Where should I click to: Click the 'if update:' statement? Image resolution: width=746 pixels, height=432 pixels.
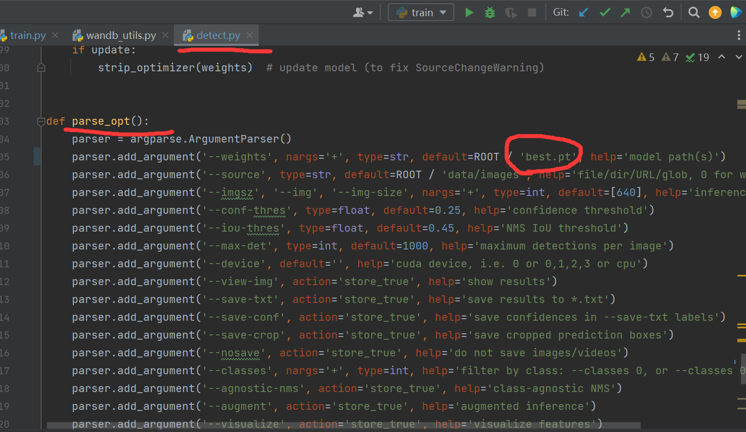click(104, 50)
